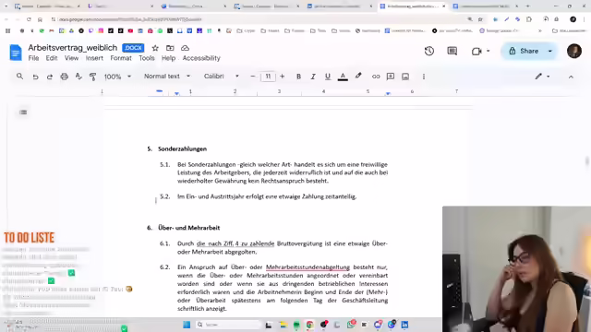Image resolution: width=591 pixels, height=332 pixels.
Task: Star the Arbeitsvertrag_weiblich document
Action: coord(155,48)
